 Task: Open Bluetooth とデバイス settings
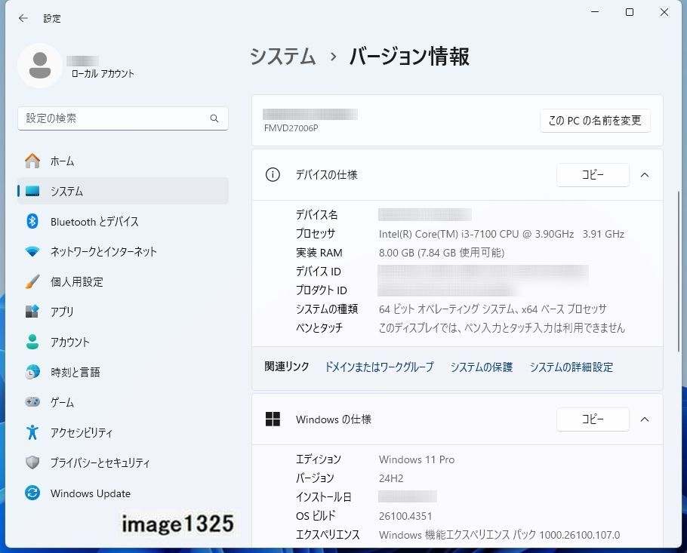[x=122, y=221]
